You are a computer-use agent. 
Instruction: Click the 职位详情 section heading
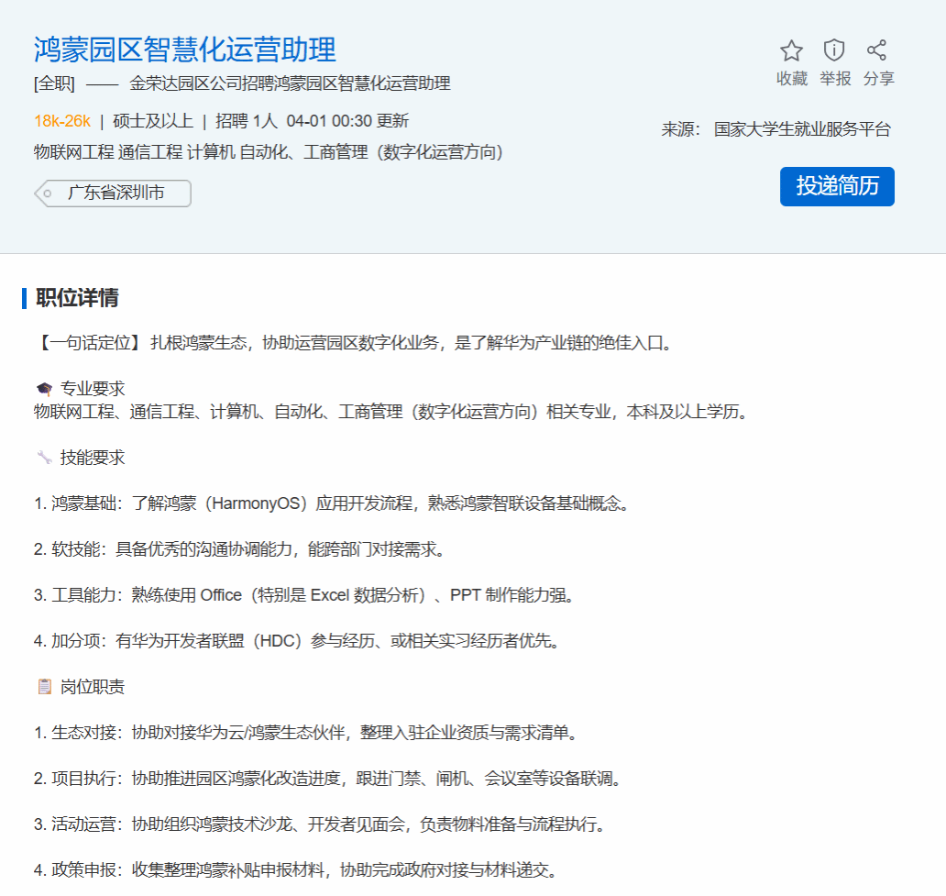77,298
